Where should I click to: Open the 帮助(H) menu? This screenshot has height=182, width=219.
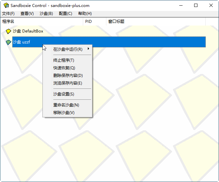click(x=85, y=14)
